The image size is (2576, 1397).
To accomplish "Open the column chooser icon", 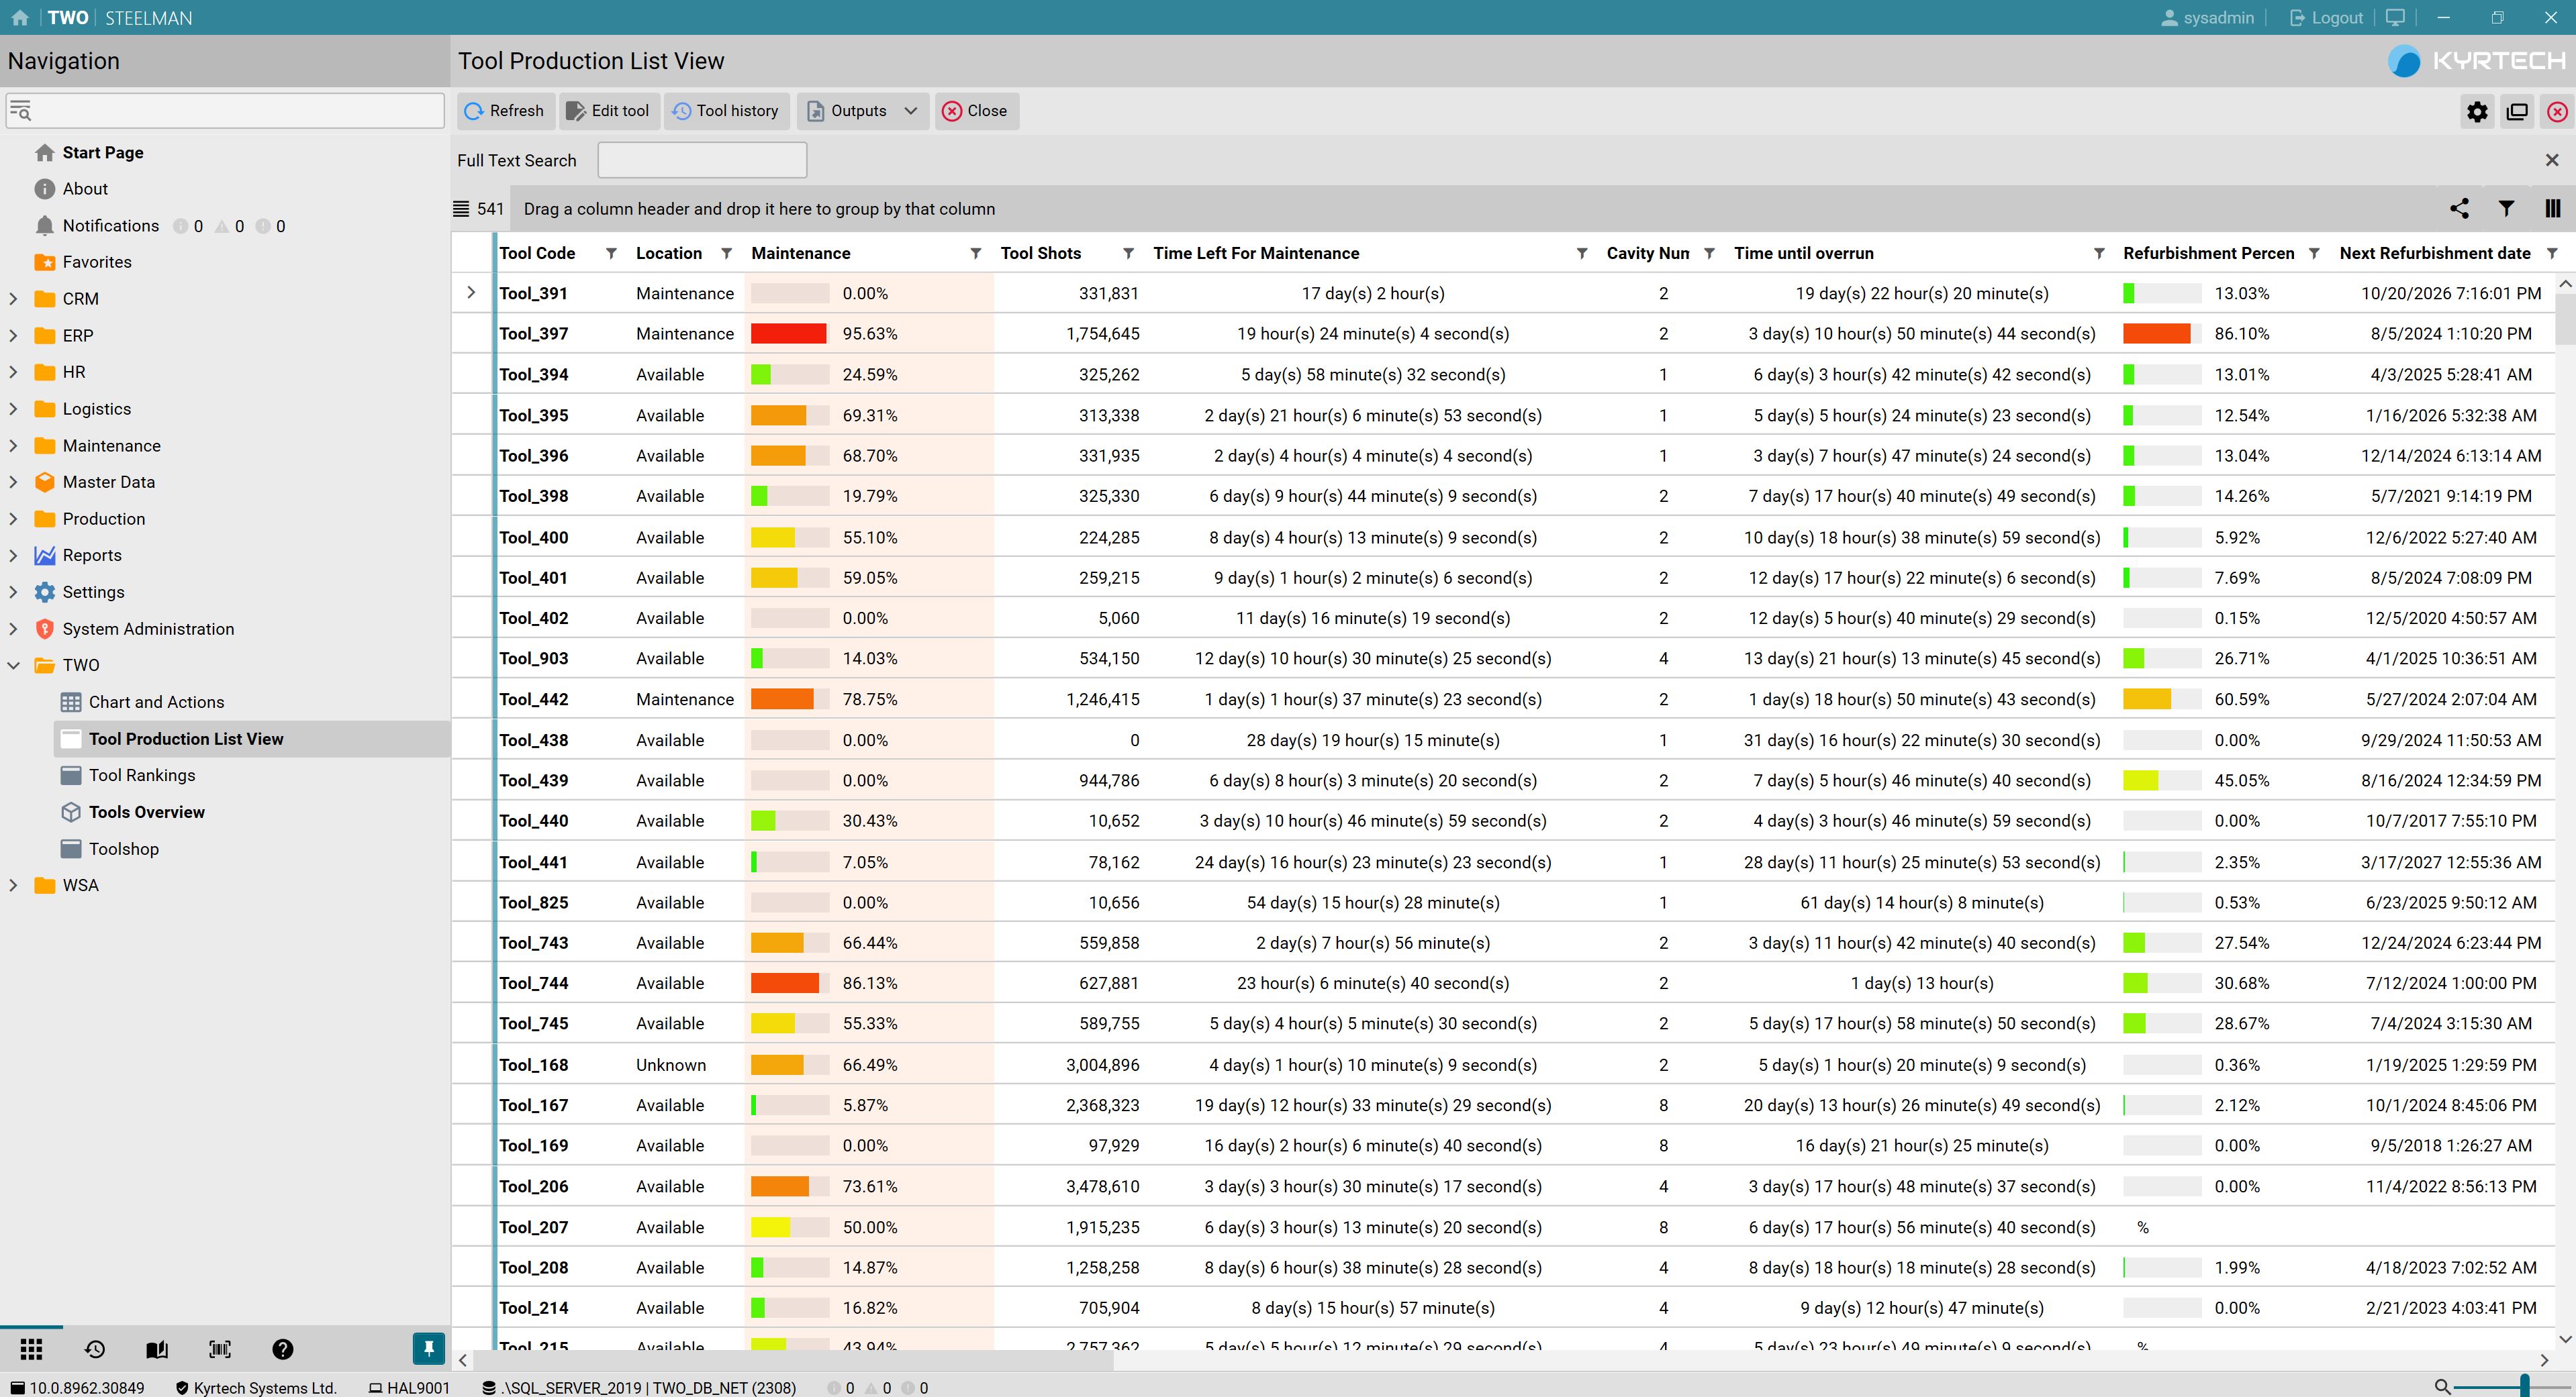I will click(x=2552, y=208).
